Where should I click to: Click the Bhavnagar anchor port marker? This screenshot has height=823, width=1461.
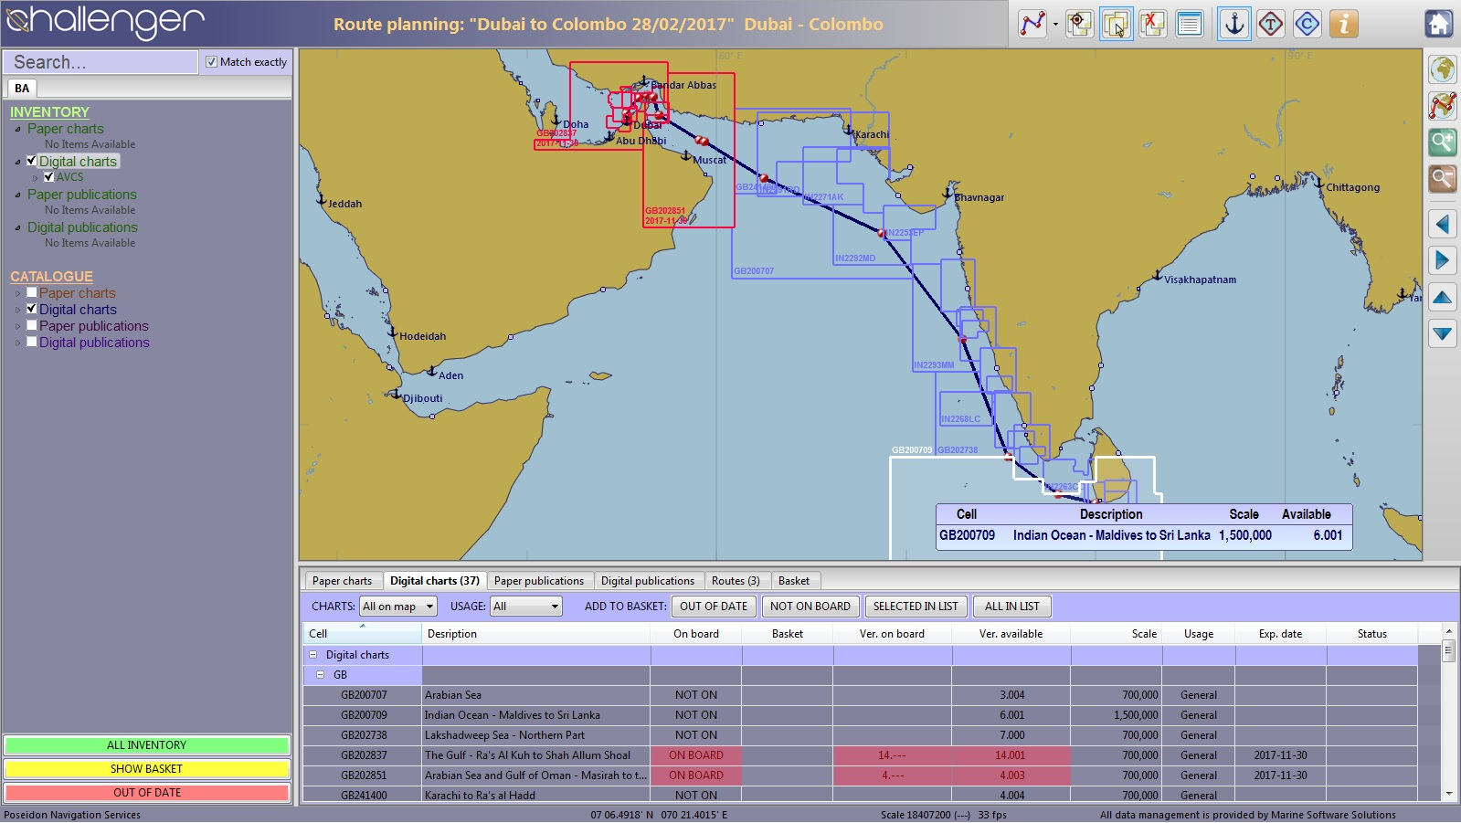tap(948, 193)
